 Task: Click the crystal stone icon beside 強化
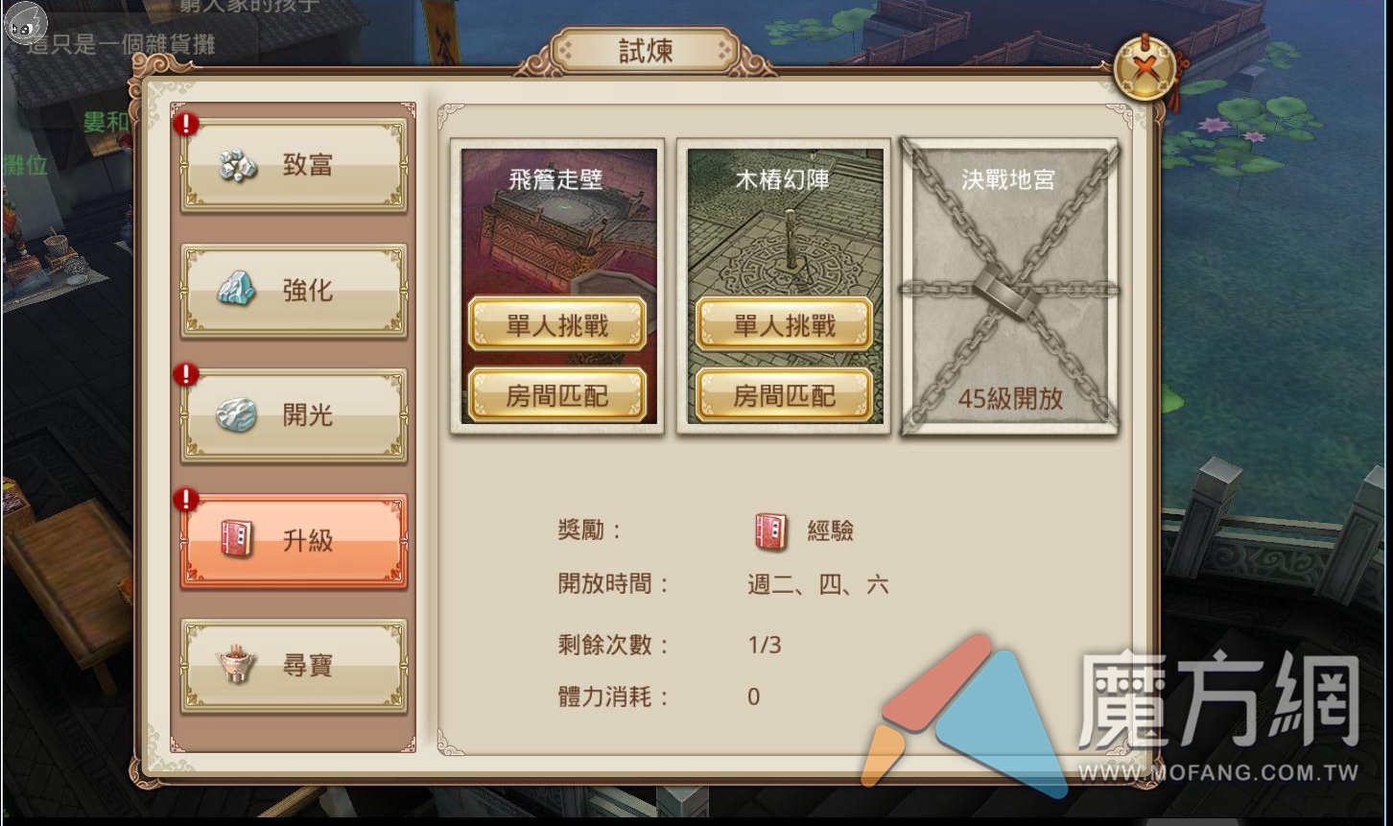236,288
